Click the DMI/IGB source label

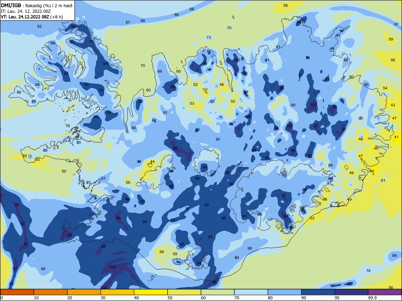pyautogui.click(x=11, y=6)
